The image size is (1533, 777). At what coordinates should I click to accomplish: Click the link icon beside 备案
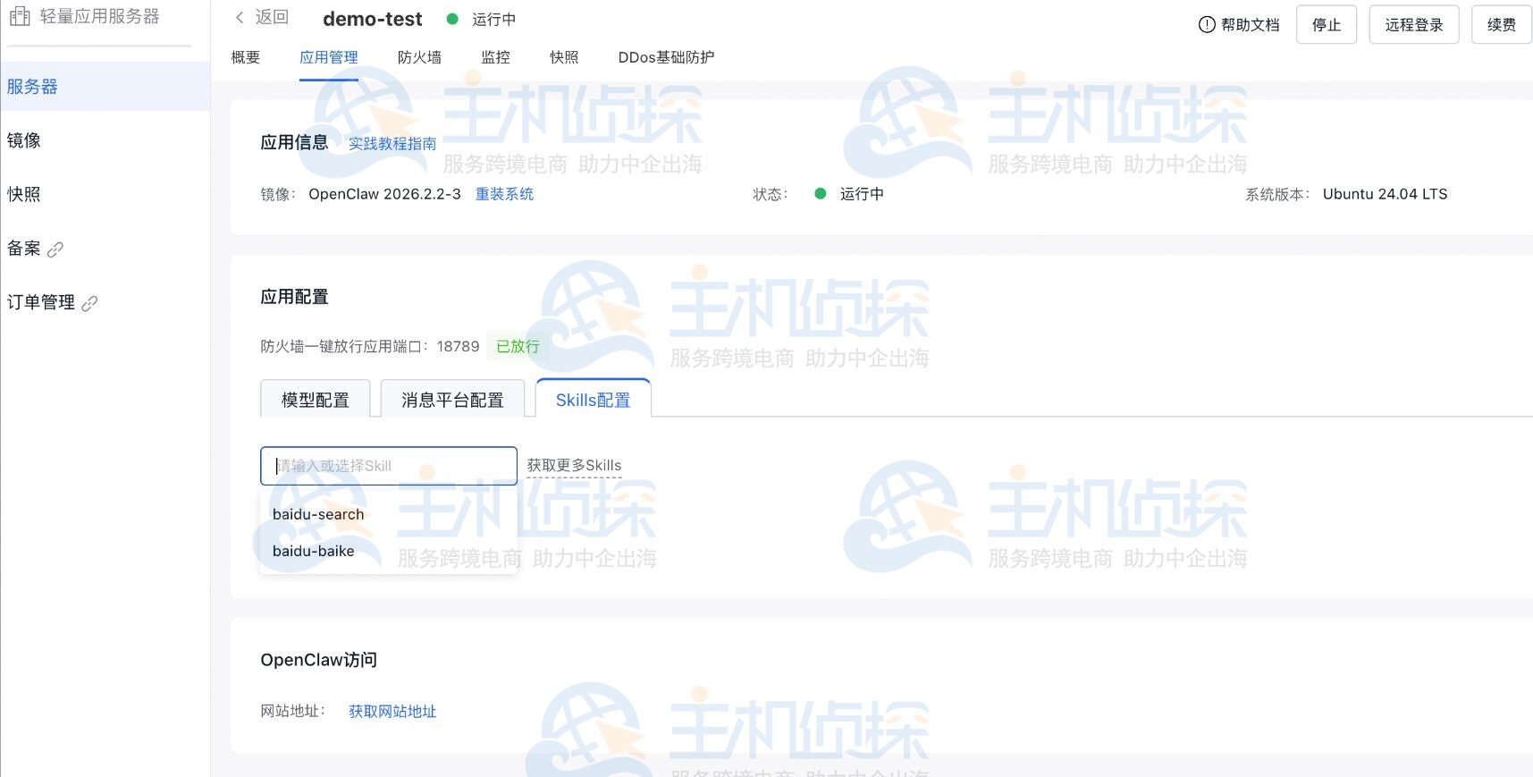[x=55, y=249]
